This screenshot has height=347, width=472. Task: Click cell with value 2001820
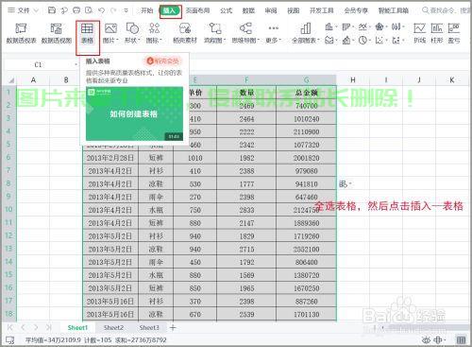tap(306, 158)
